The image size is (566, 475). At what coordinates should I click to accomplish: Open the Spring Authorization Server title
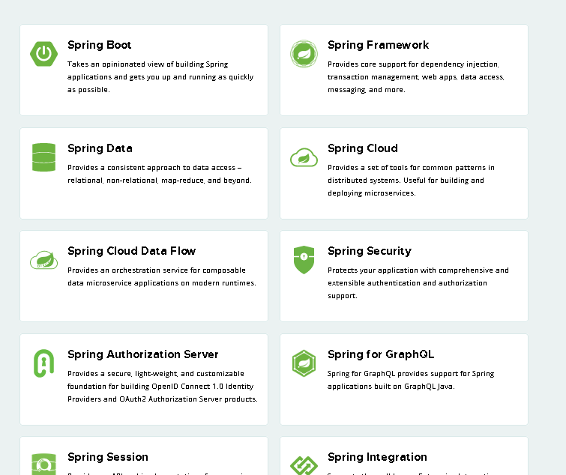point(143,354)
